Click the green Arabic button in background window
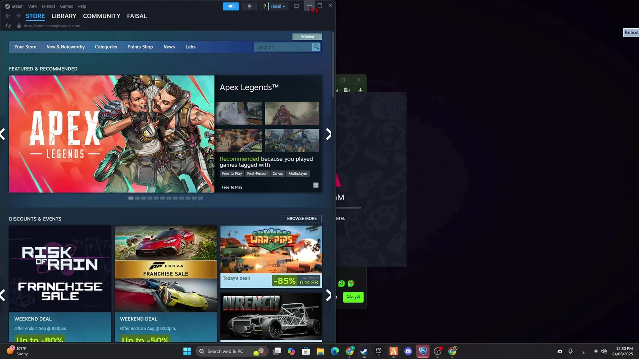 pos(353,297)
